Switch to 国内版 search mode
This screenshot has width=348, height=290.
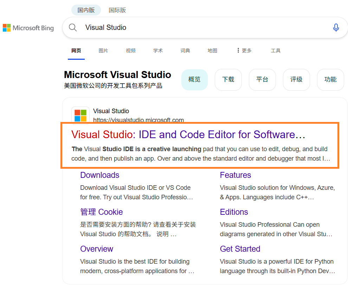(x=86, y=10)
